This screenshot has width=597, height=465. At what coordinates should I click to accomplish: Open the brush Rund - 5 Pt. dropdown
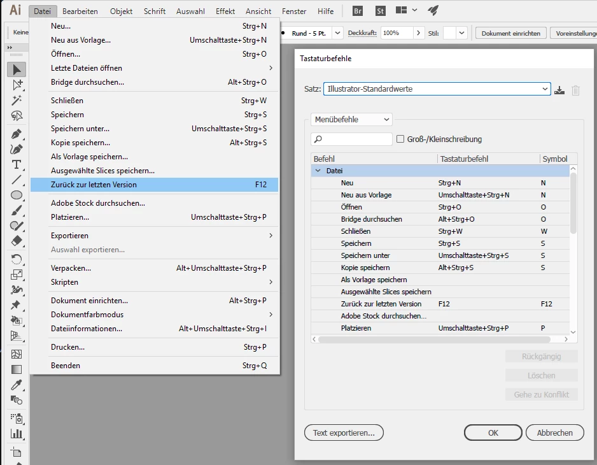point(337,33)
